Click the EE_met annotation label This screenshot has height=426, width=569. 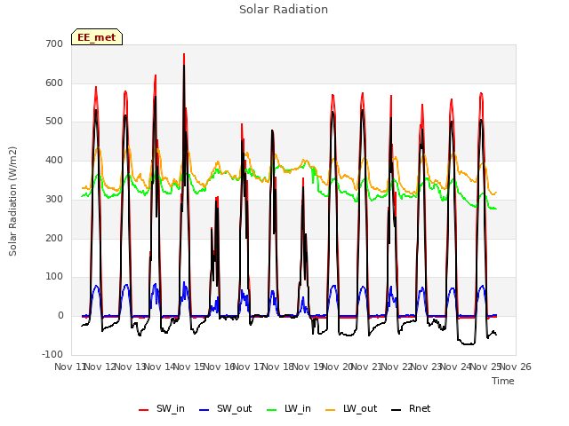(x=97, y=37)
